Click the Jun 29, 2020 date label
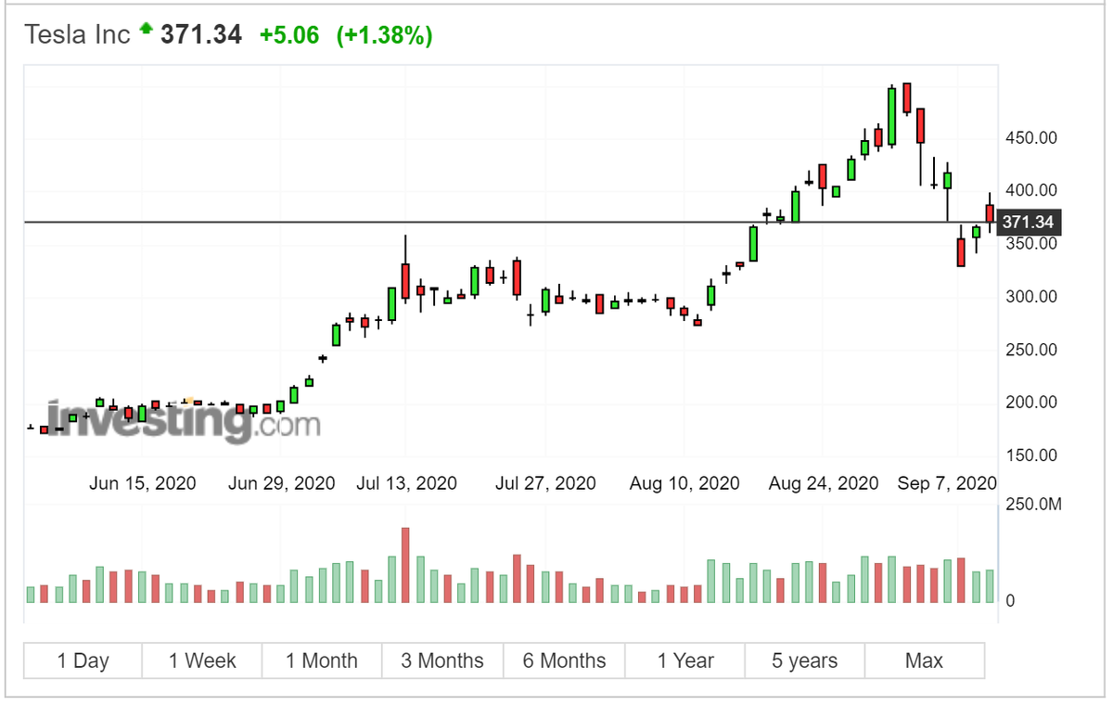 pos(281,483)
